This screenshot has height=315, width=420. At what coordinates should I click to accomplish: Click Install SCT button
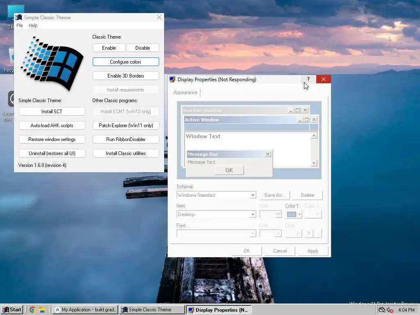pos(52,112)
